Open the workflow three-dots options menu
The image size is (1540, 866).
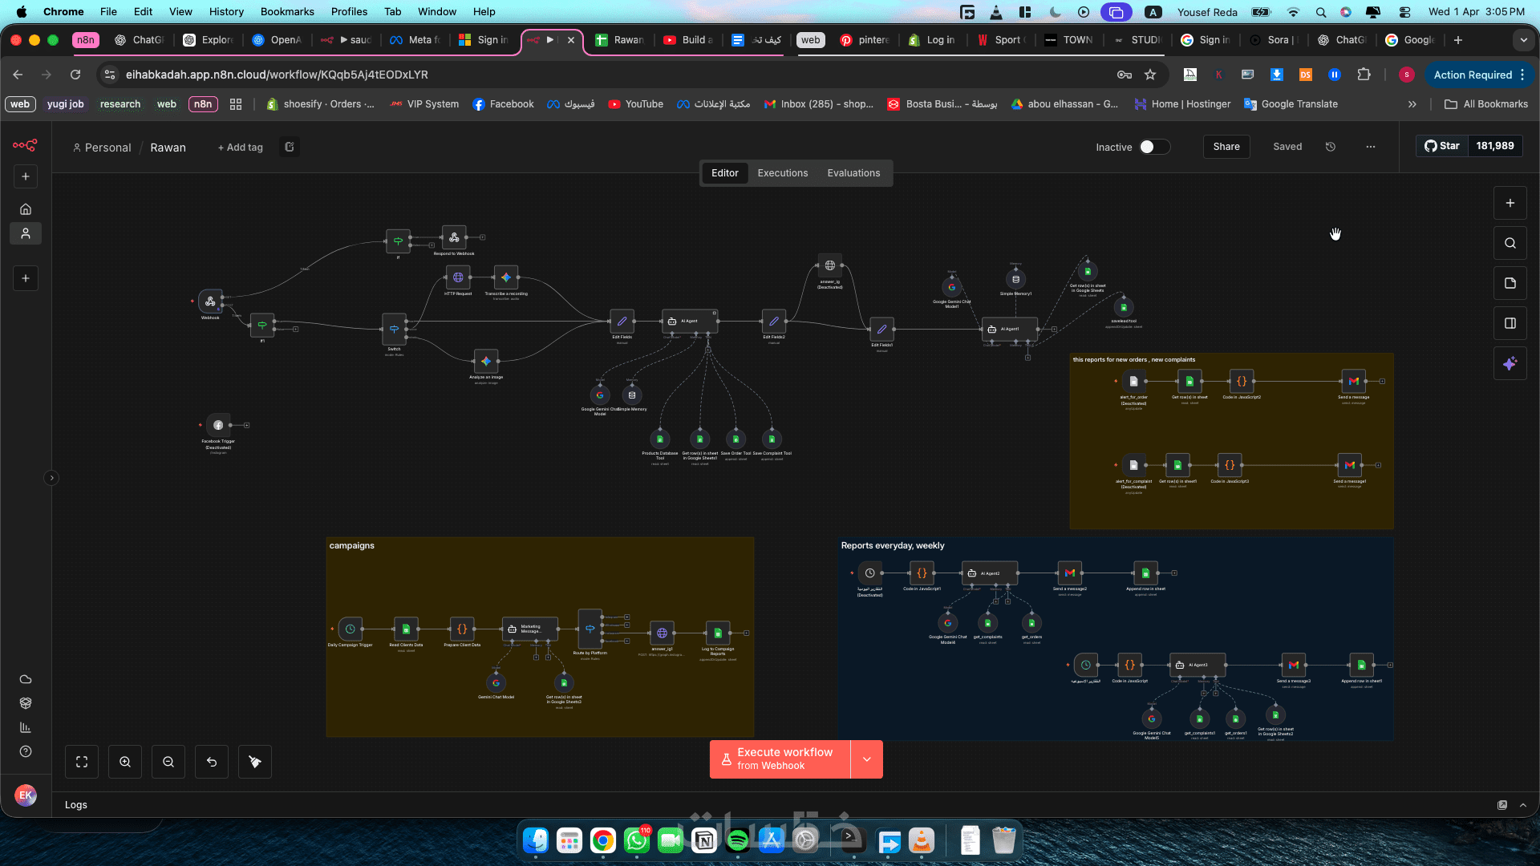coord(1371,147)
